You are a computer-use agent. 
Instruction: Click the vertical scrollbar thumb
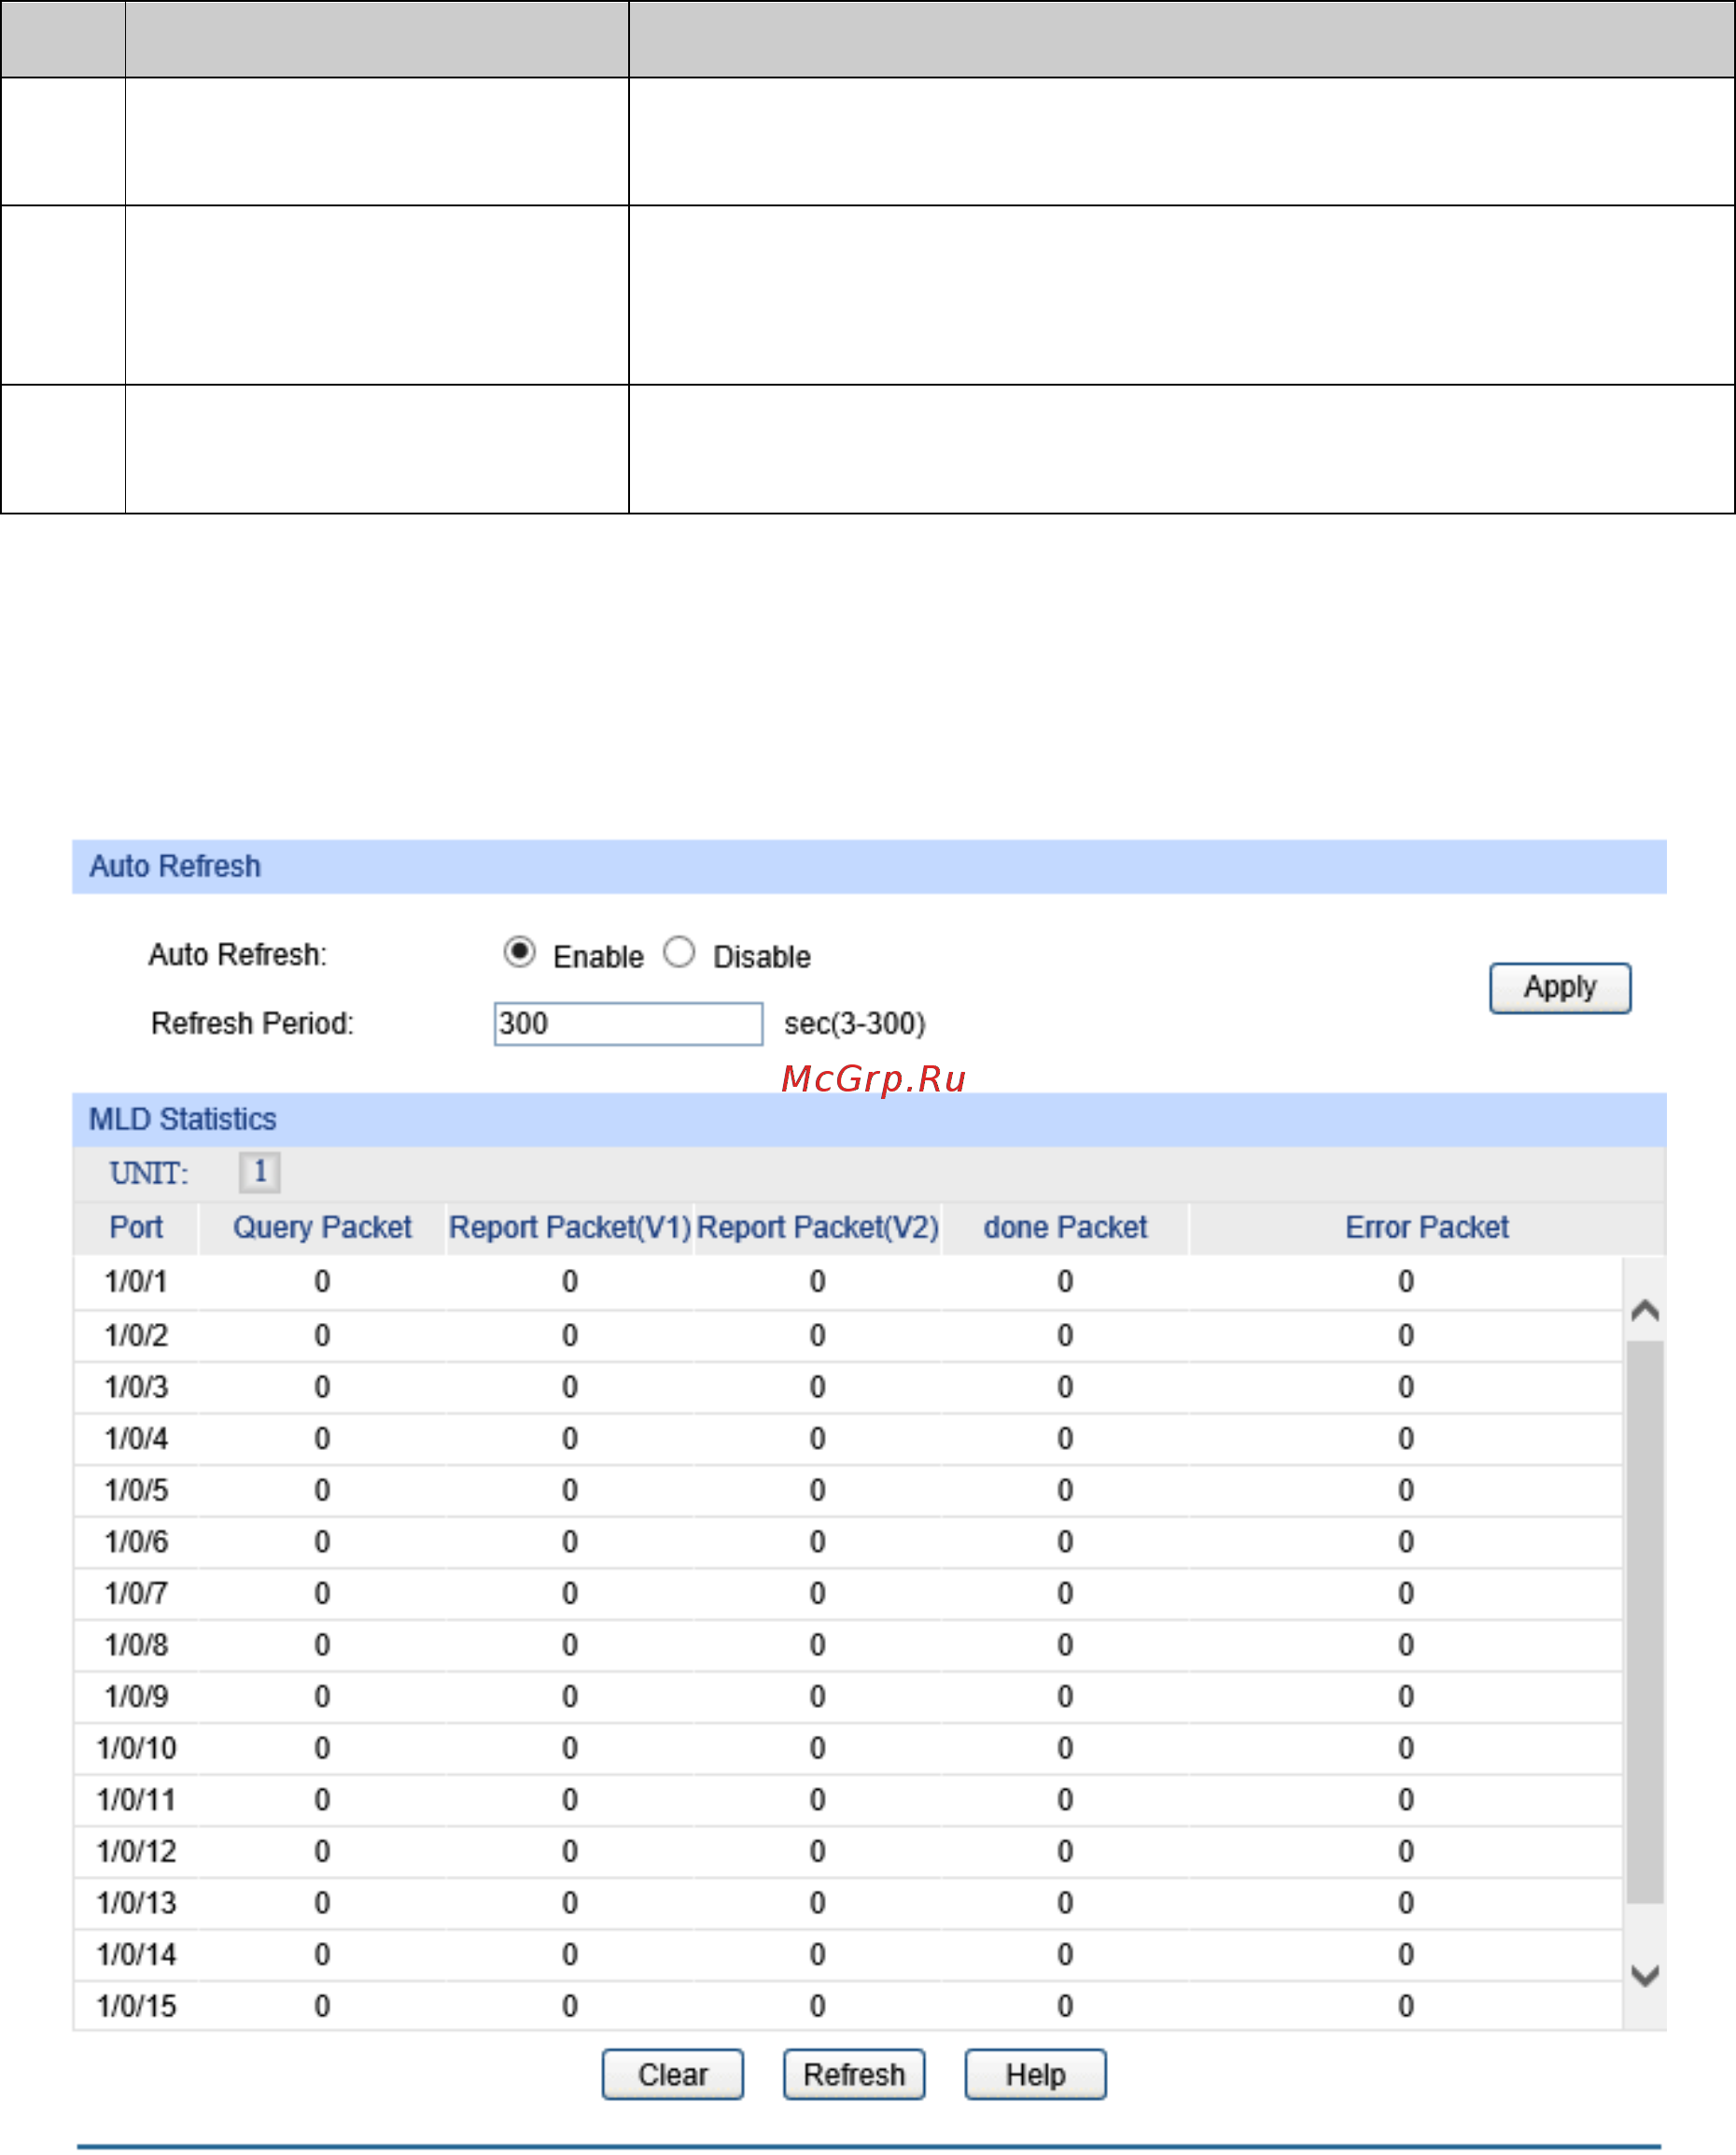[x=1645, y=1621]
